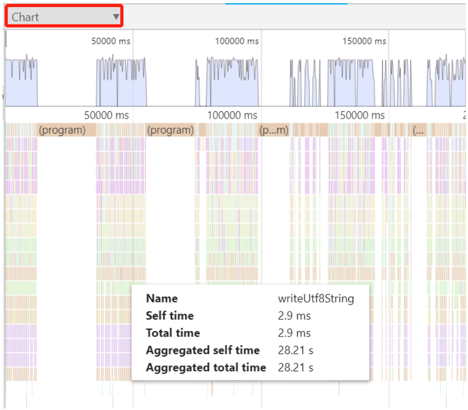Click the Aggregated total time label

(206, 367)
